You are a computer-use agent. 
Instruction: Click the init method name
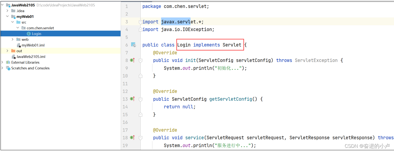pyautogui.click(x=190, y=60)
